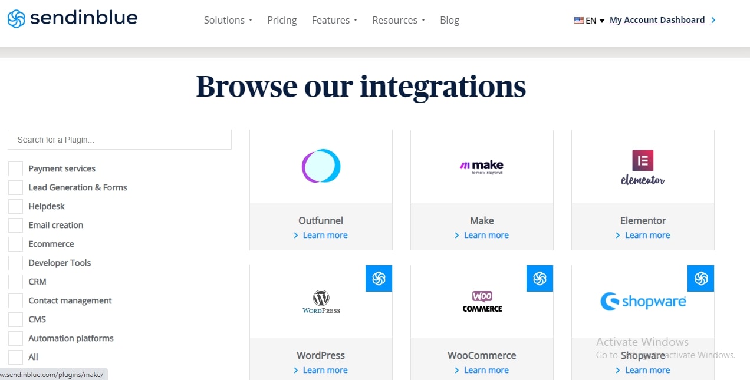Click Learn more under Make

(x=482, y=235)
